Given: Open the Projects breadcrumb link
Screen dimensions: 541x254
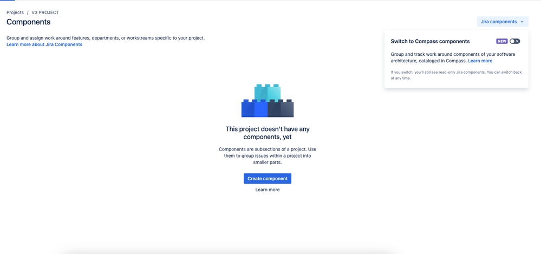Looking at the screenshot, I should click(x=15, y=12).
